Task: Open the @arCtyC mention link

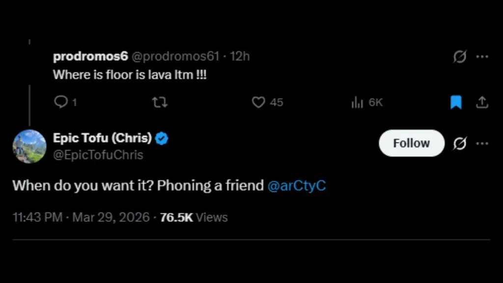Action: click(x=297, y=186)
